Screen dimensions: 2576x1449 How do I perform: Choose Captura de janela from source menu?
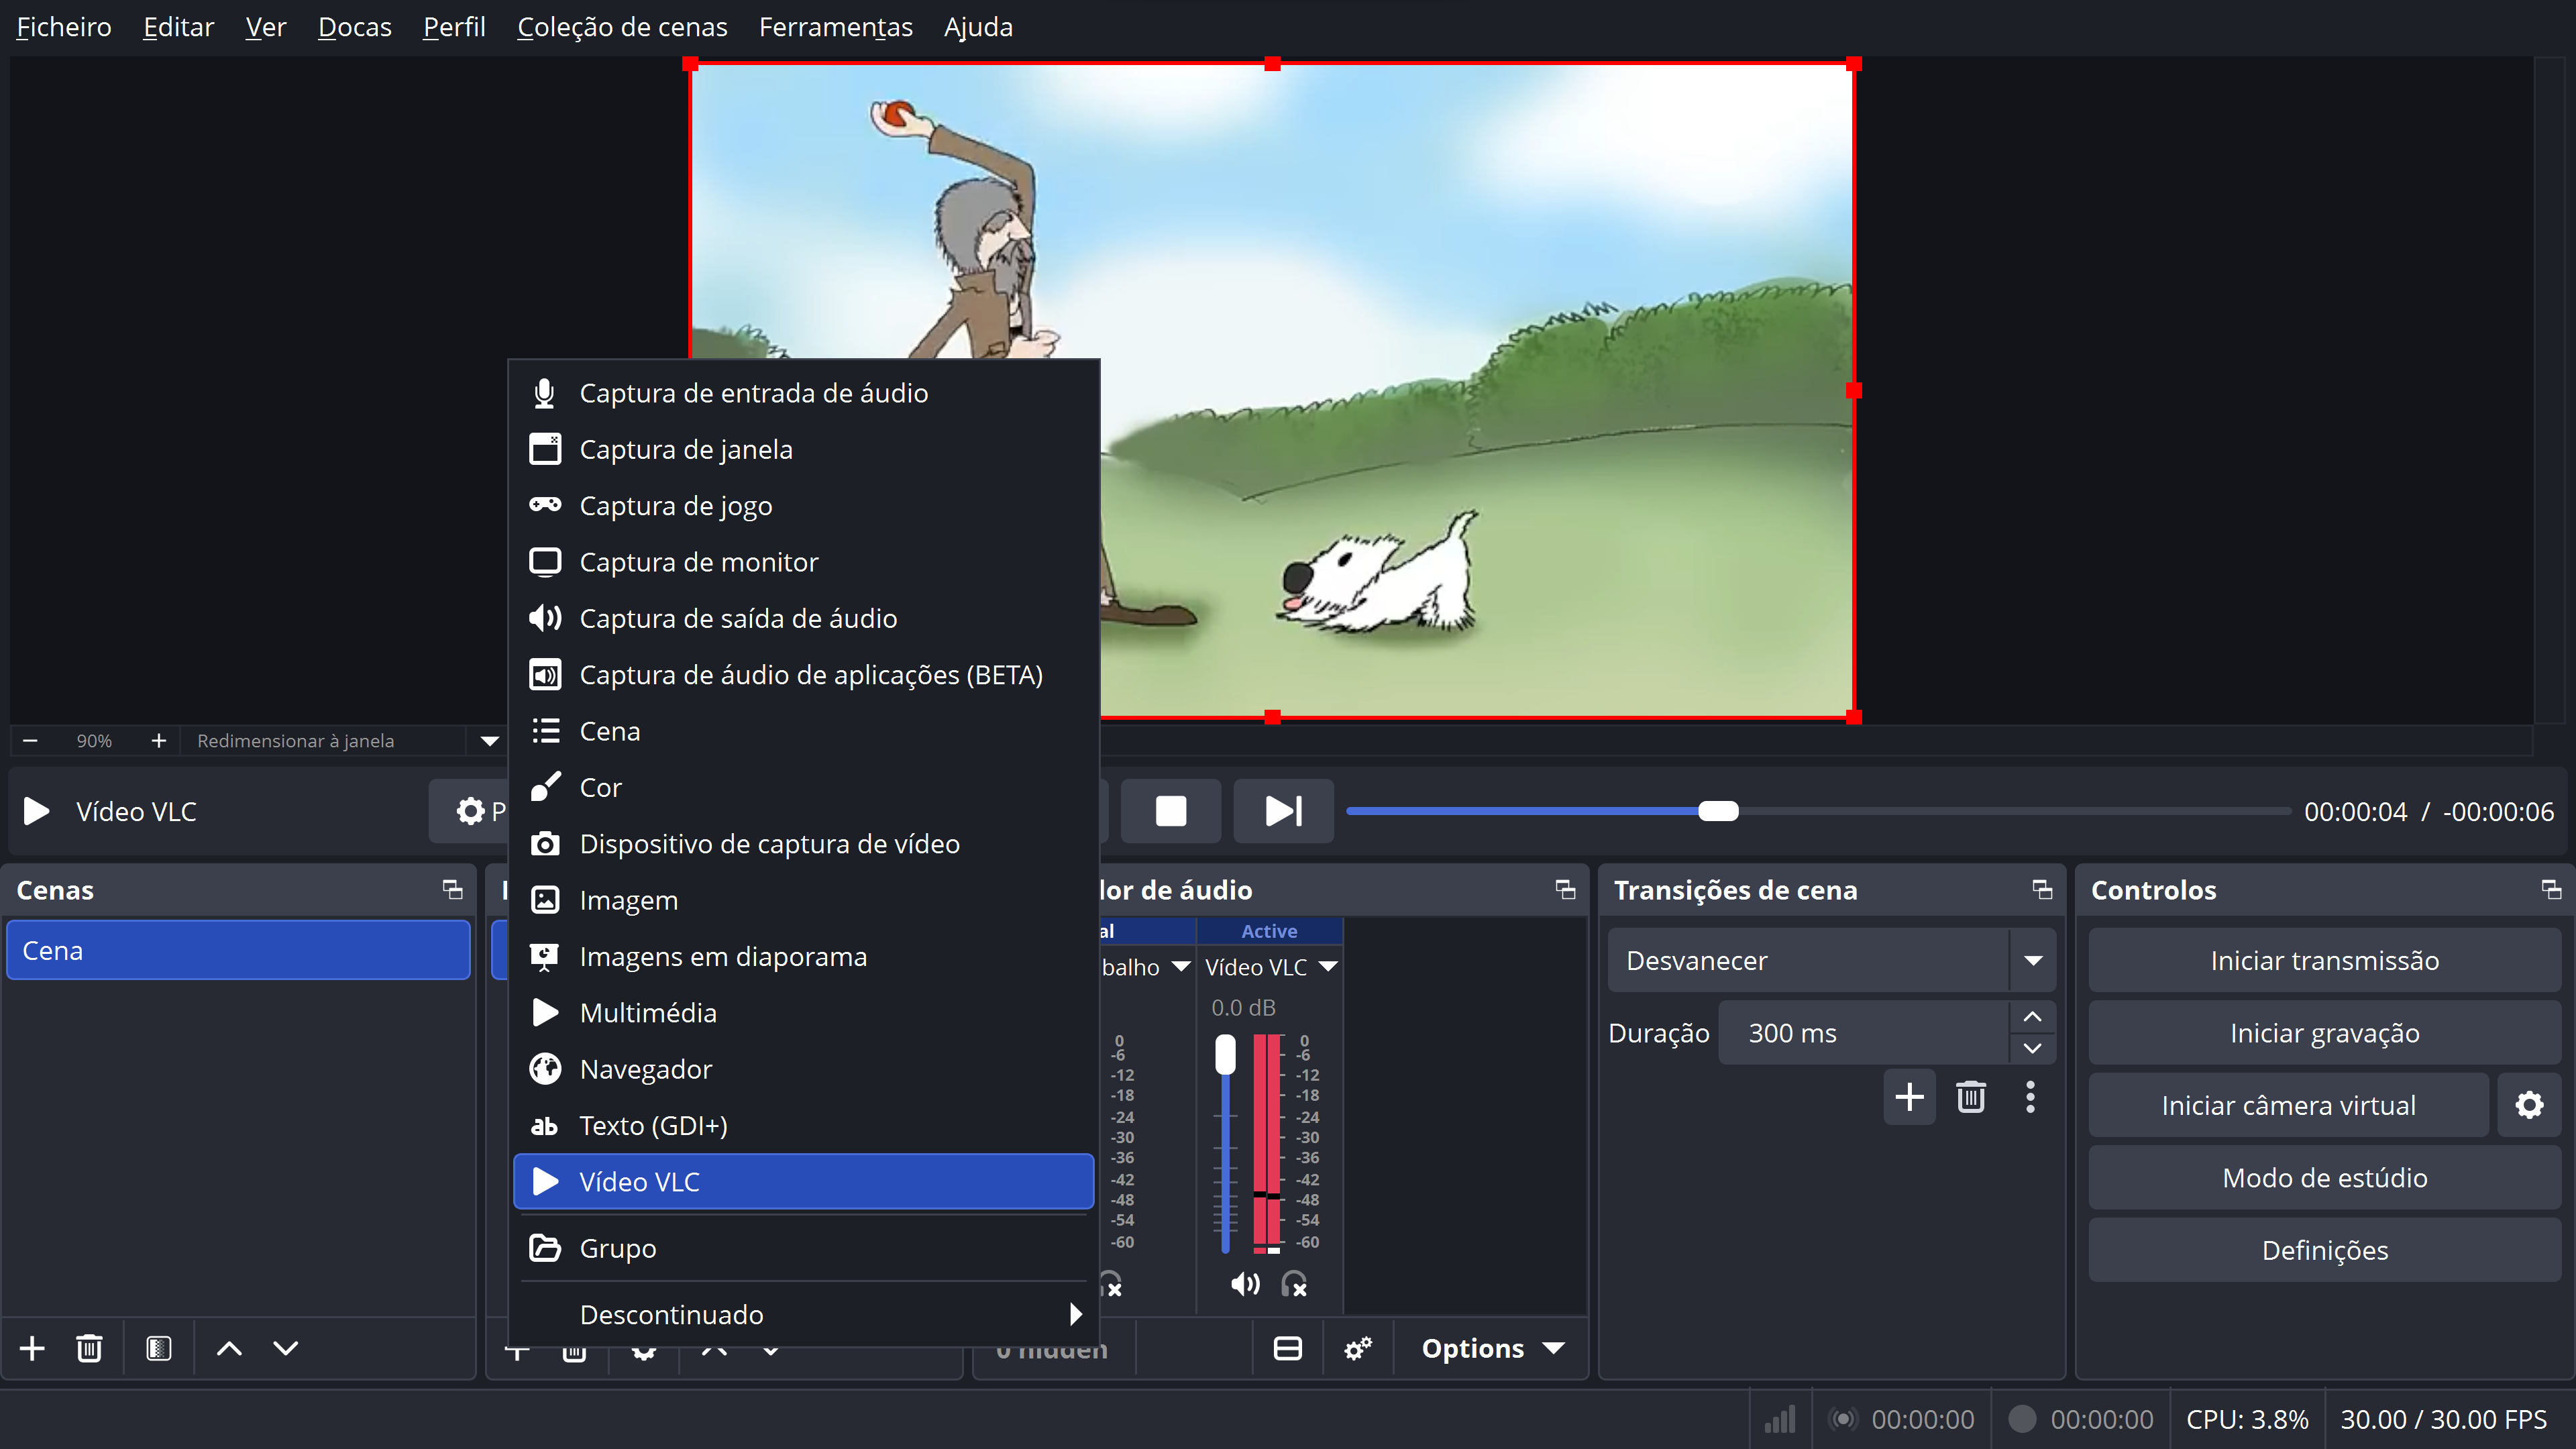point(803,450)
